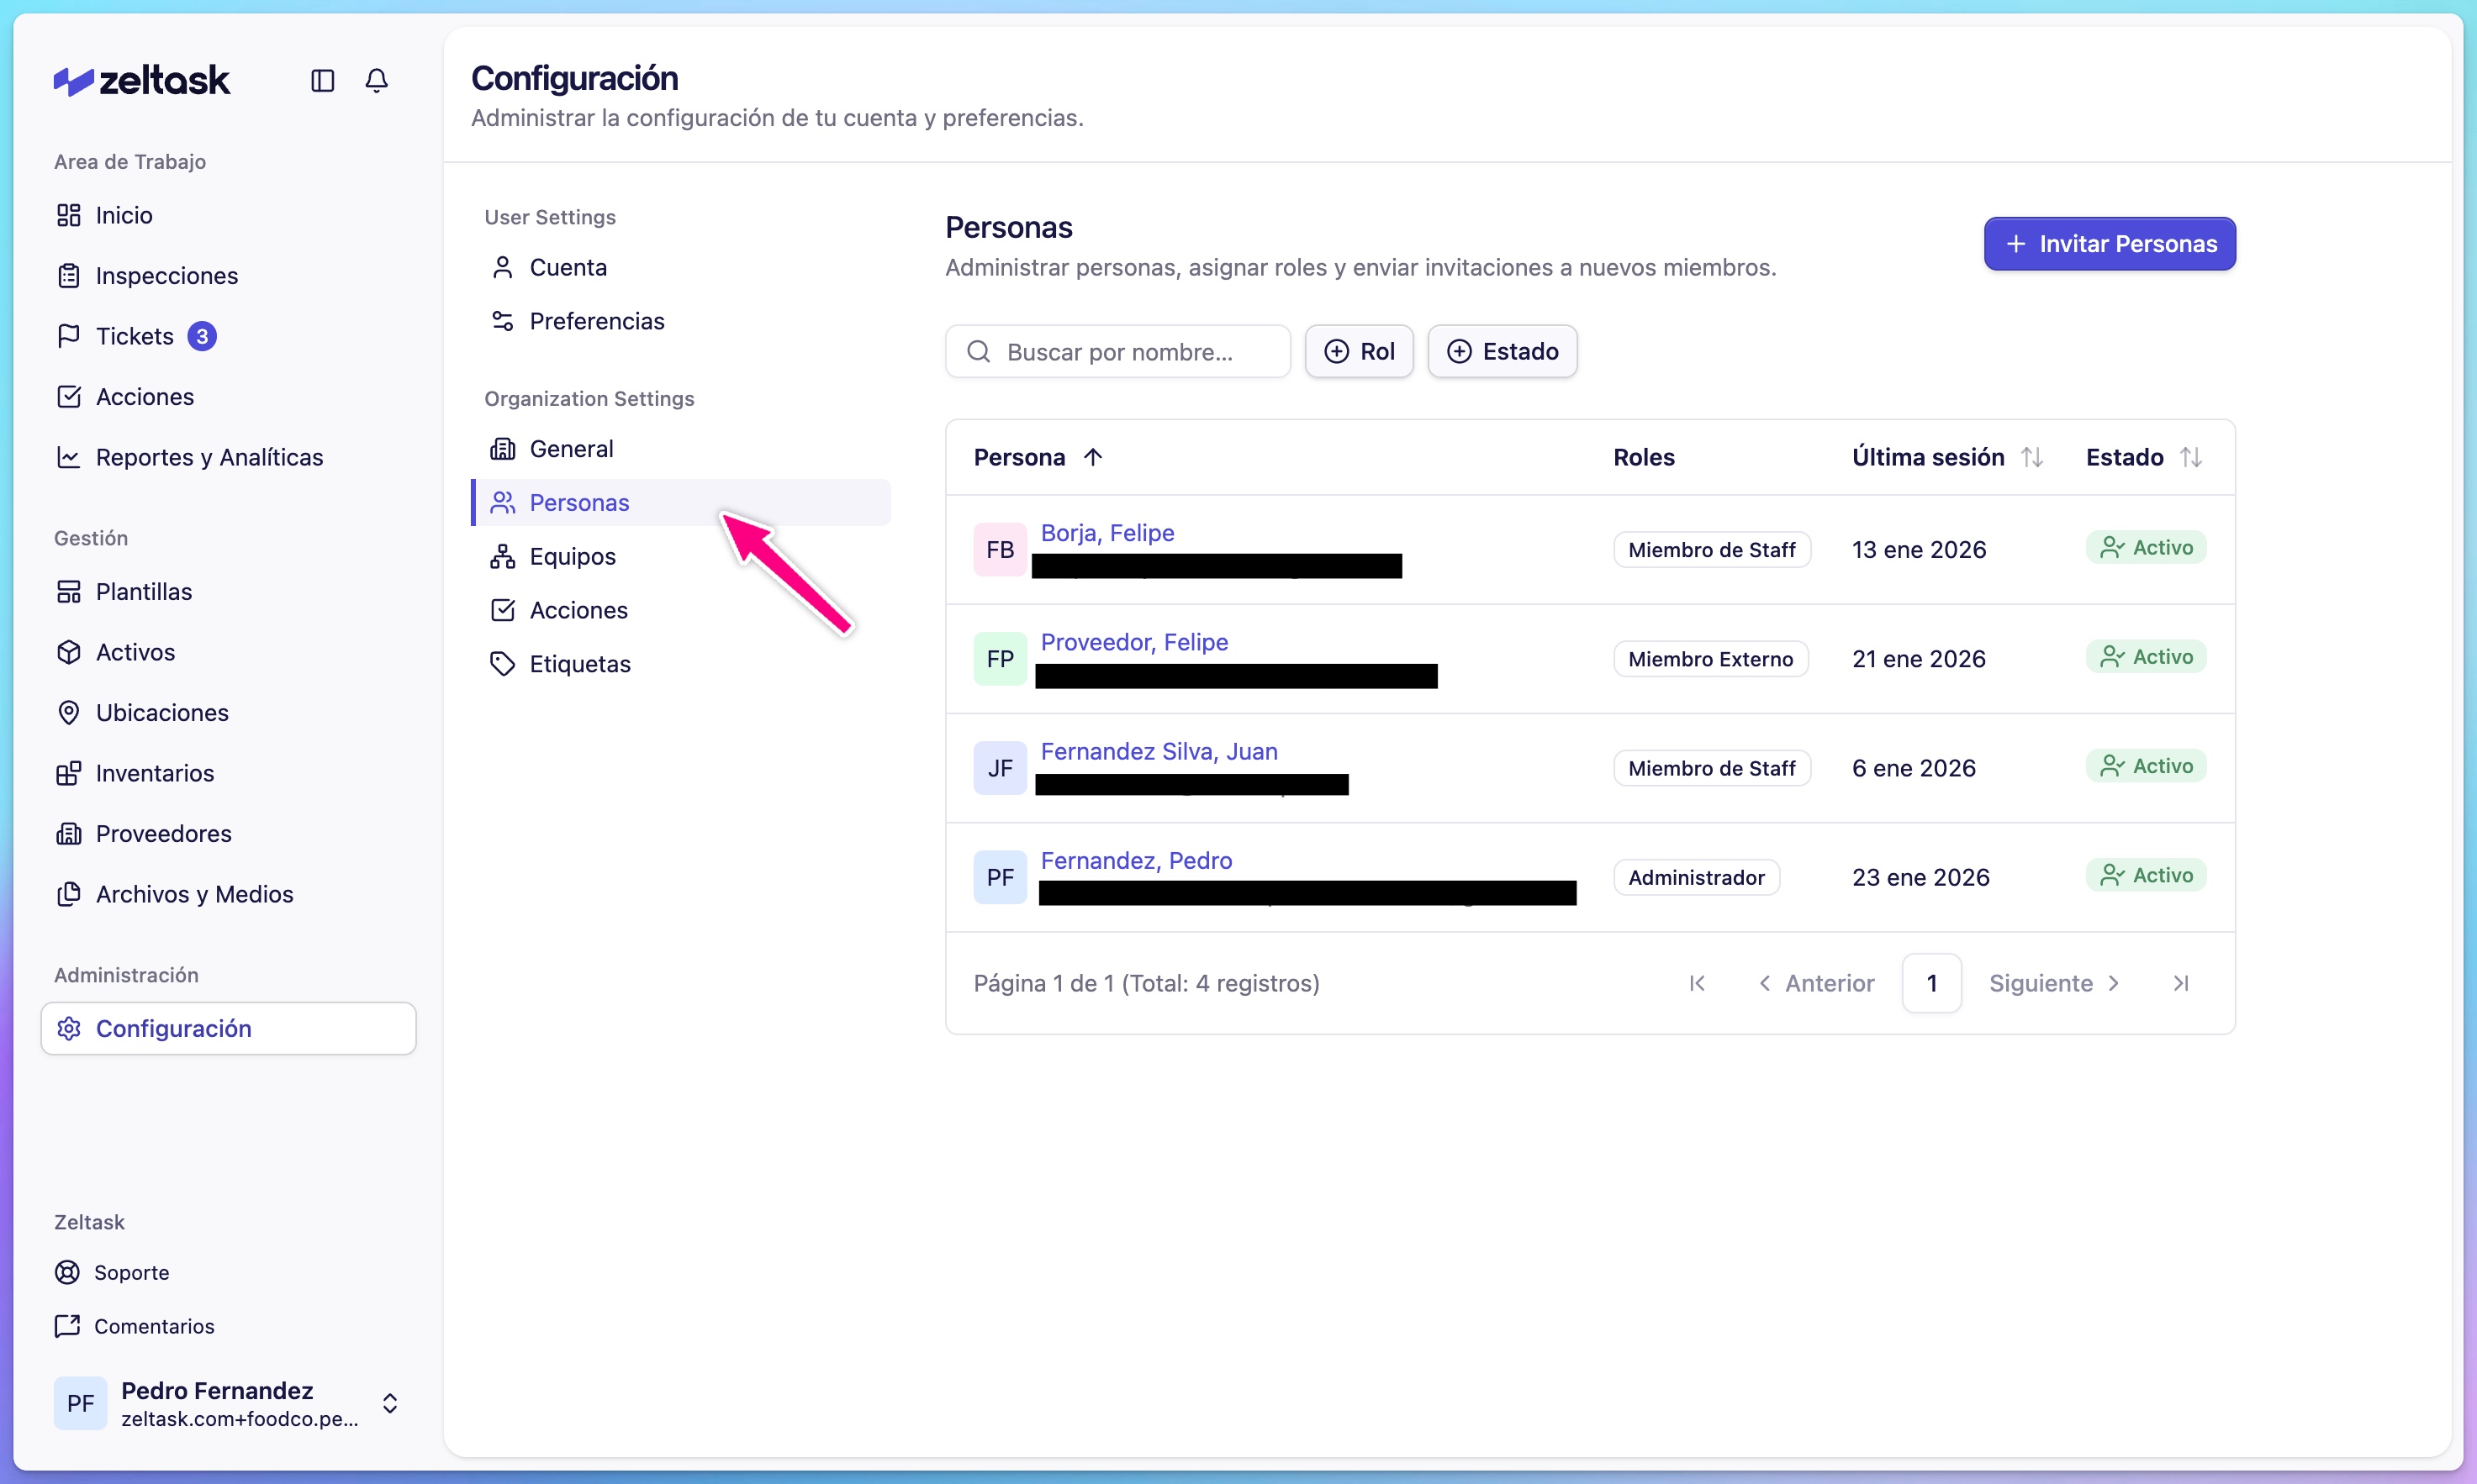Open the Ubicaciones section
Screen dimensions: 2477x1484
point(163,712)
